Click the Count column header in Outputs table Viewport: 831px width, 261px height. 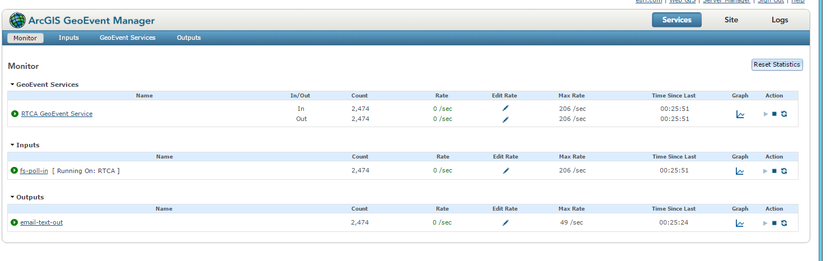pos(359,209)
